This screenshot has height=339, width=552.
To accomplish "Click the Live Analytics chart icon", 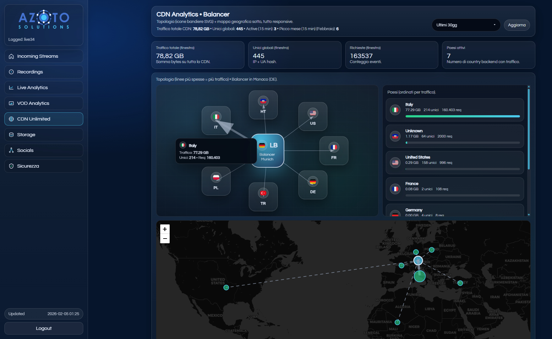I will [x=11, y=88].
